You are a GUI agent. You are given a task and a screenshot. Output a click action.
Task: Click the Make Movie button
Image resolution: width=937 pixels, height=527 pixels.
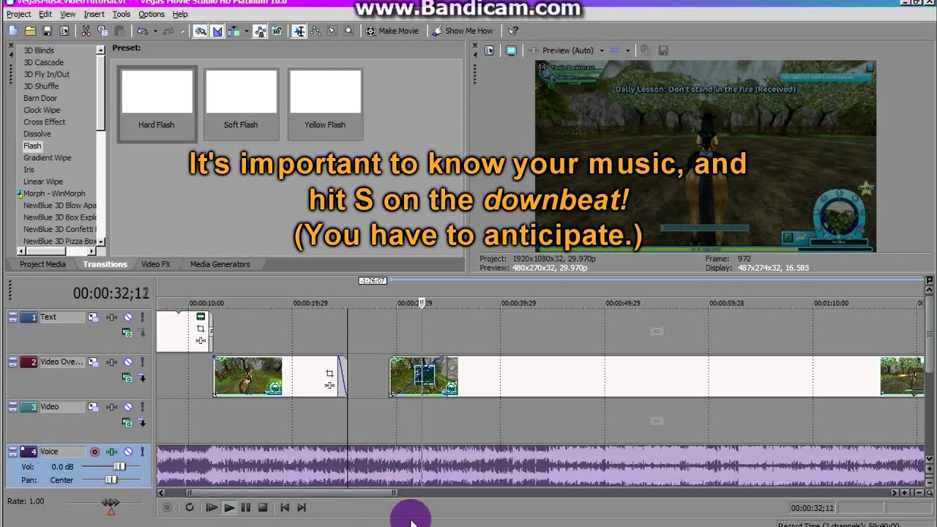392,31
